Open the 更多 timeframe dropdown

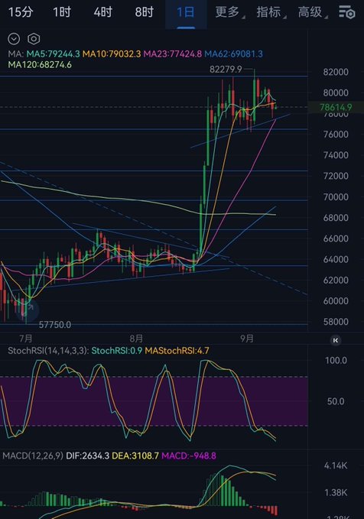(230, 12)
